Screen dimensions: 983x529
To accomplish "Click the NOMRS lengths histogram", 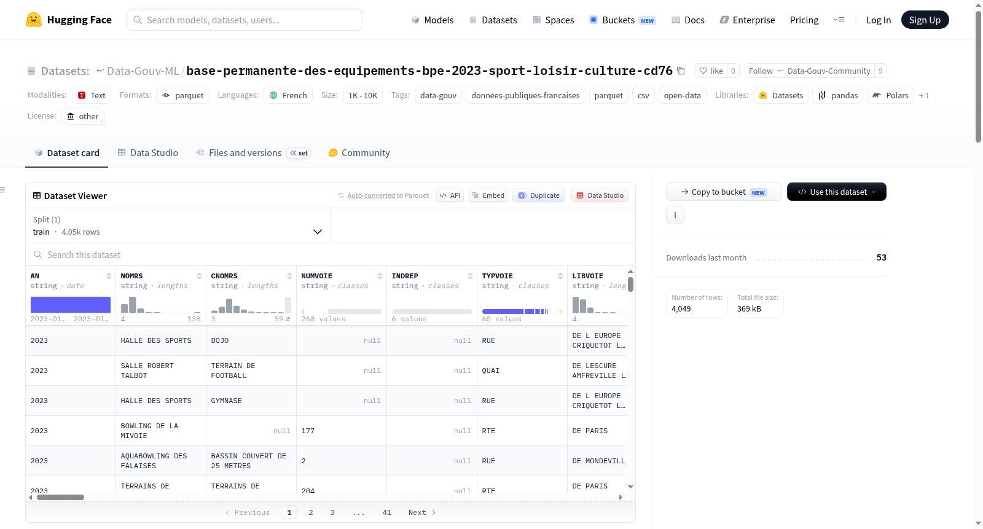I will click(x=161, y=305).
